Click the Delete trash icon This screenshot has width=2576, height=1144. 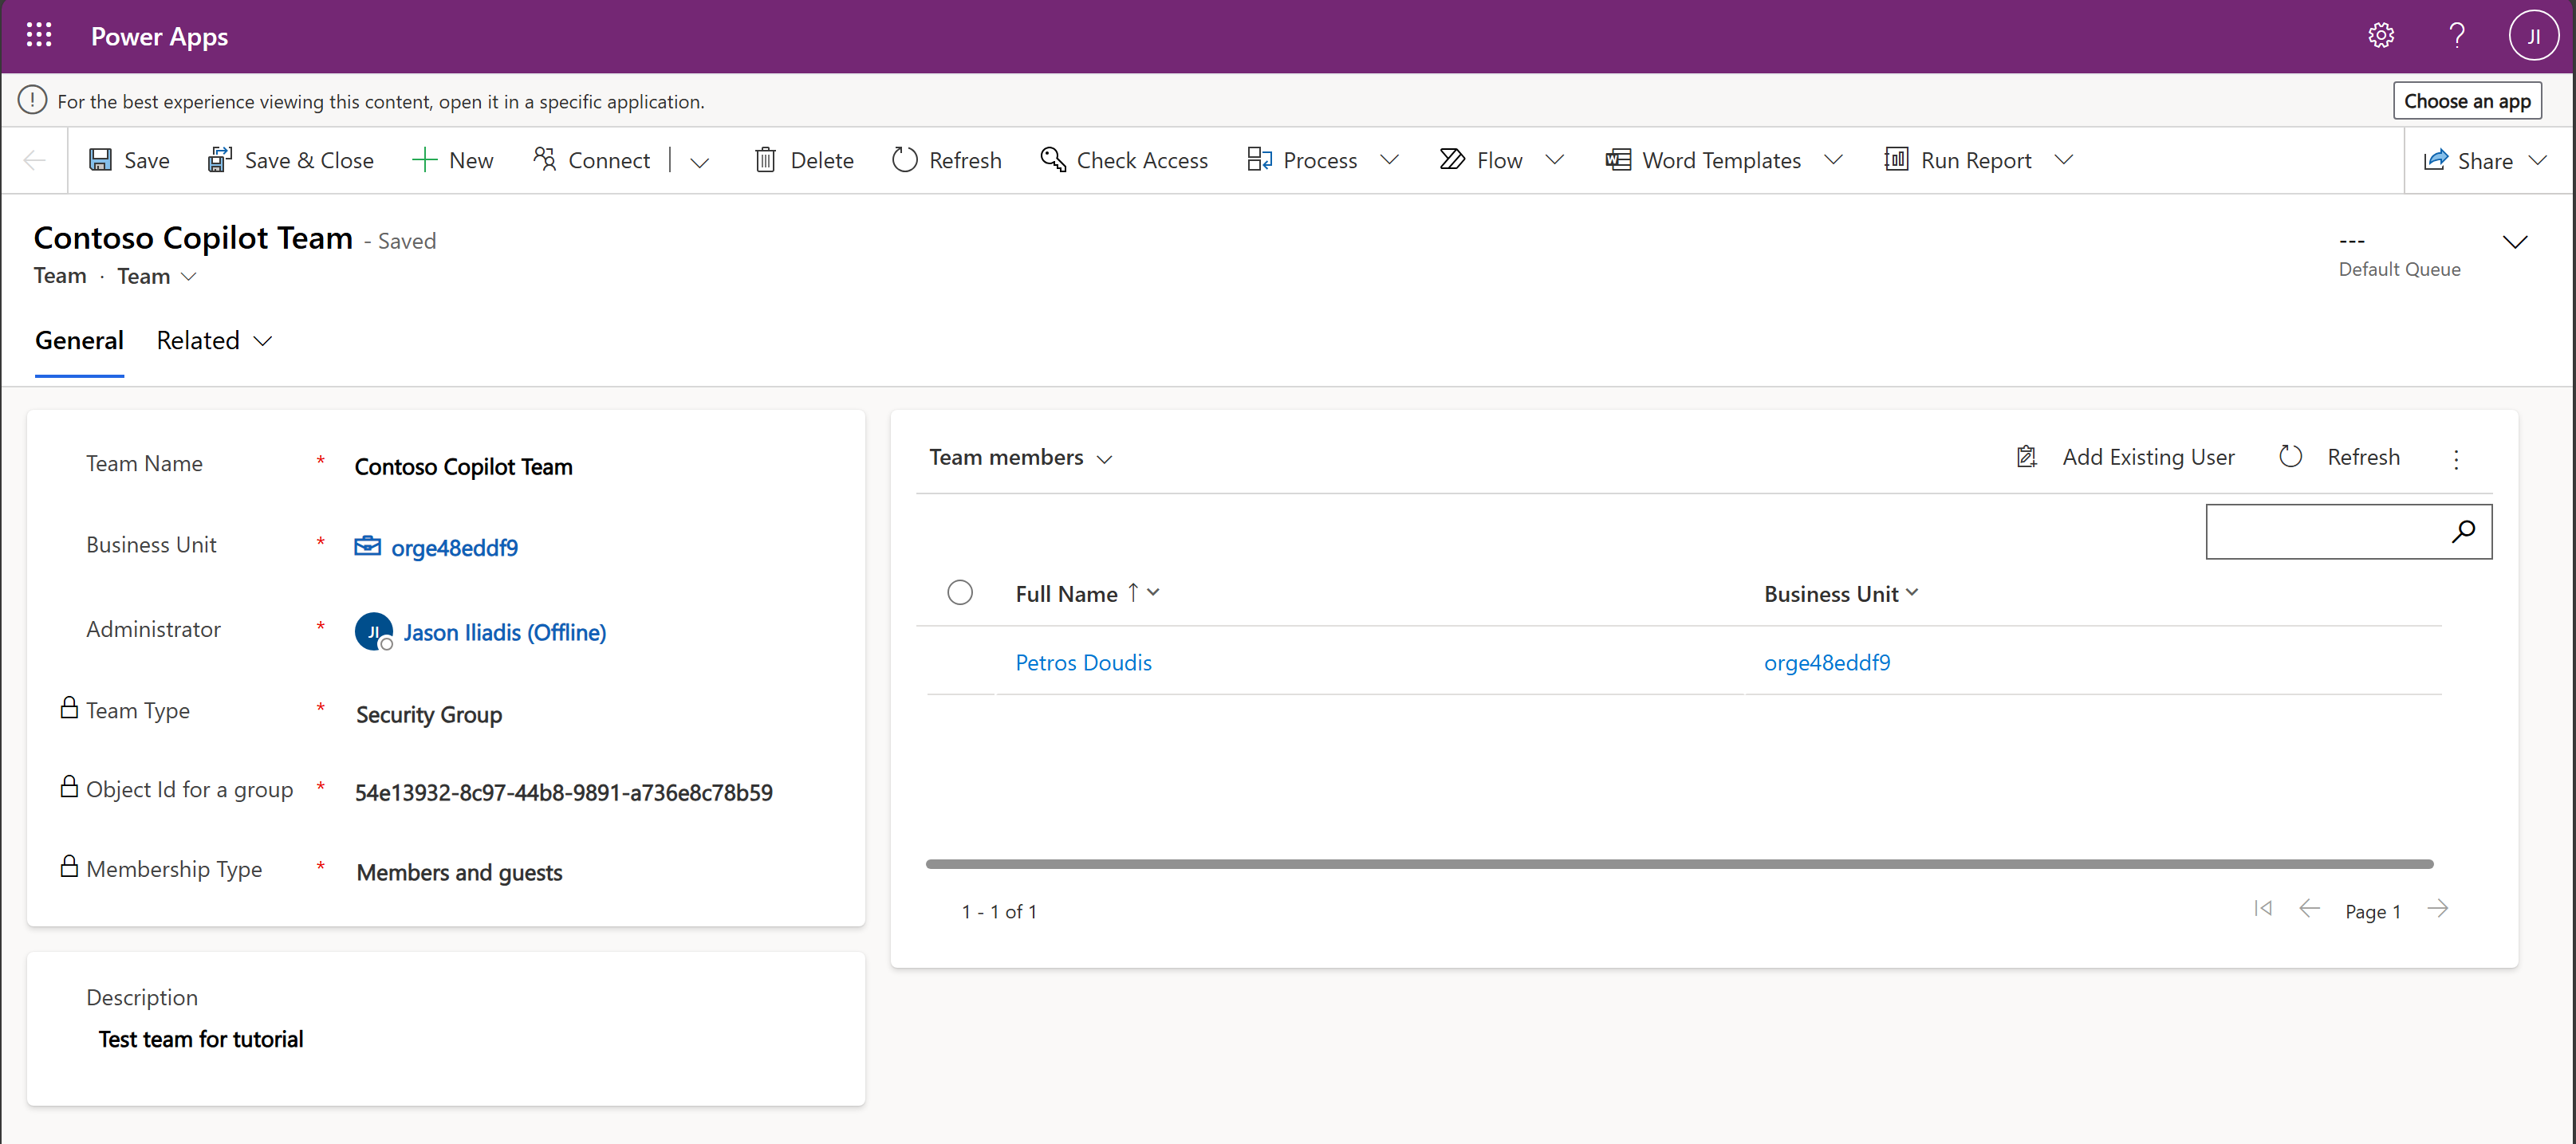click(x=765, y=160)
